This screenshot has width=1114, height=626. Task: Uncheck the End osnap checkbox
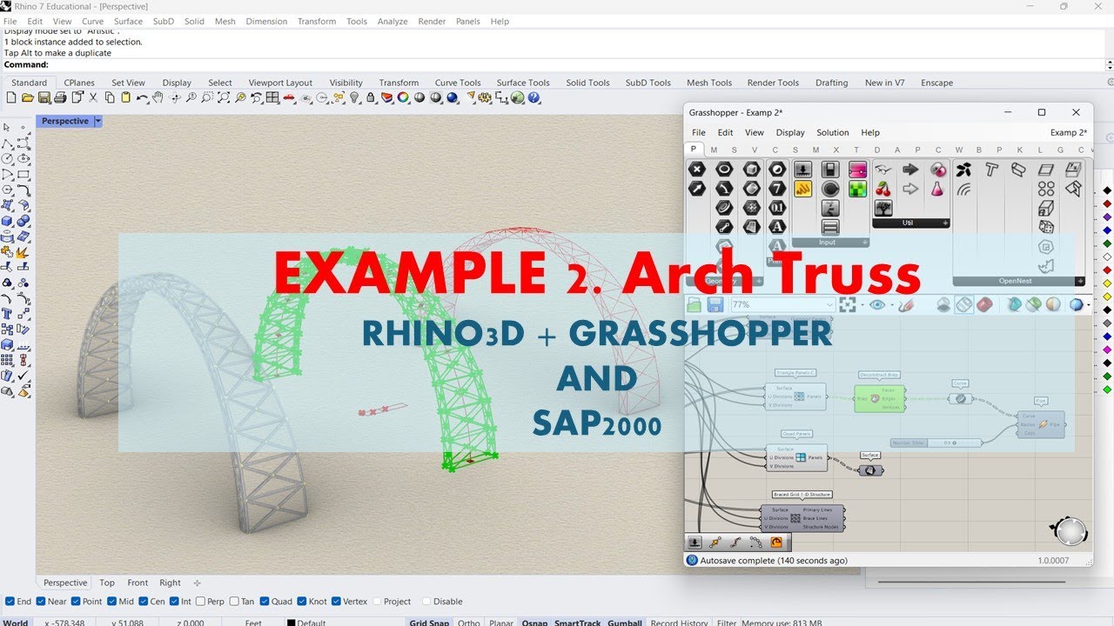10,601
